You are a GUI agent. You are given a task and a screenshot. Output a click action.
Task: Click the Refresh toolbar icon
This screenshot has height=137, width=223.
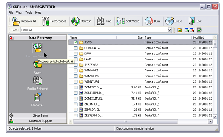pyautogui.click(x=75, y=21)
